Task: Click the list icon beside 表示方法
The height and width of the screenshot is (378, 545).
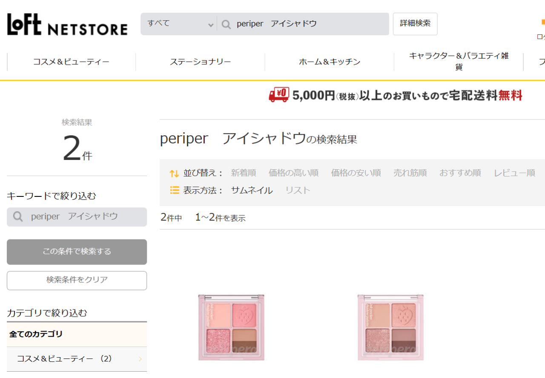Action: (175, 190)
